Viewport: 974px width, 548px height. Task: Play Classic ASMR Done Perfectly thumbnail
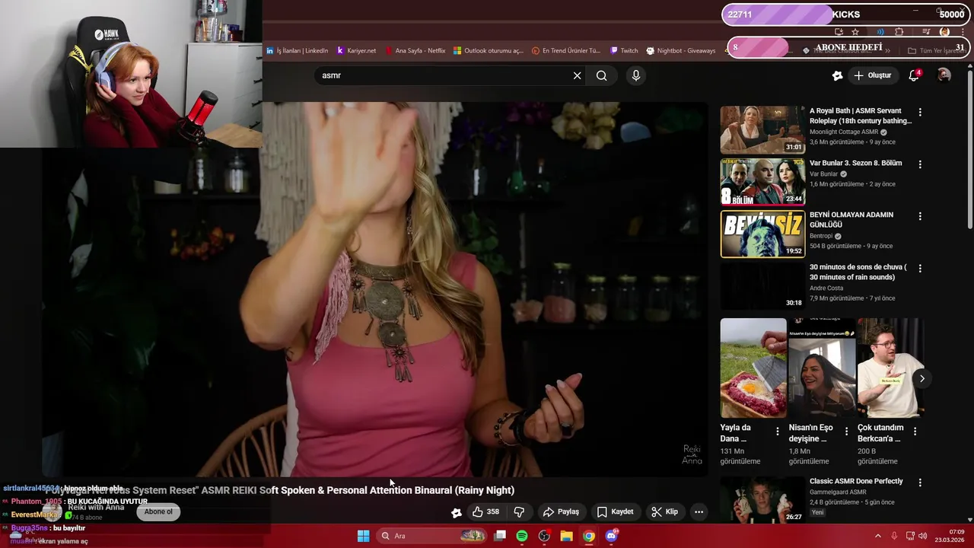[762, 499]
